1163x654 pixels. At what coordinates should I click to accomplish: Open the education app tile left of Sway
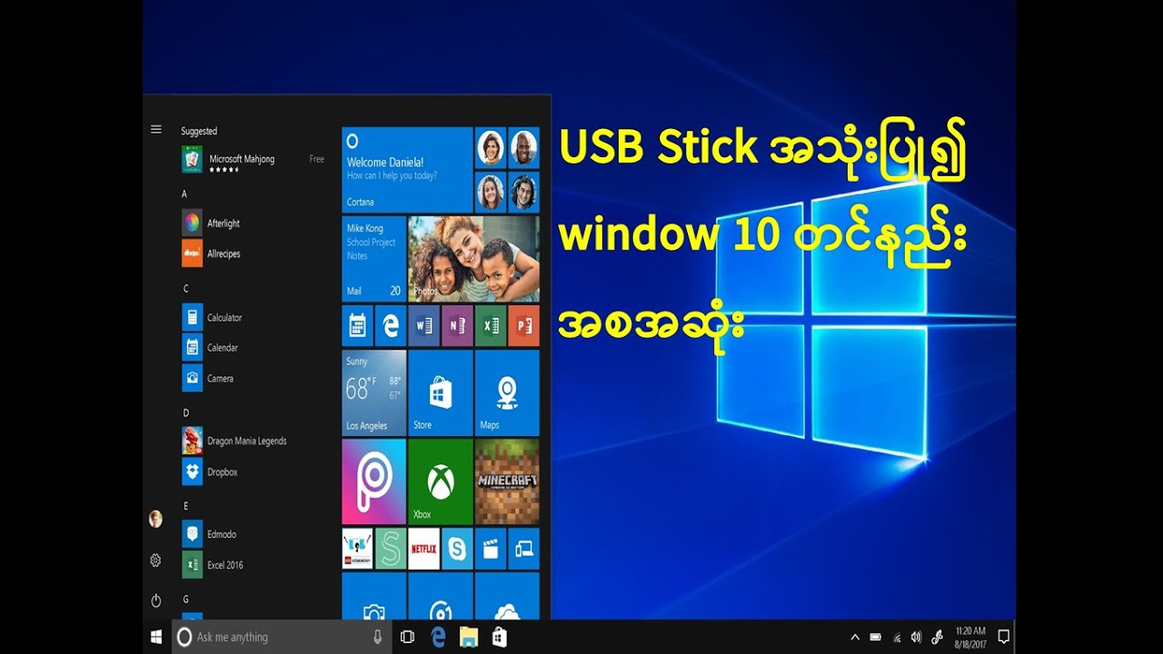357,549
